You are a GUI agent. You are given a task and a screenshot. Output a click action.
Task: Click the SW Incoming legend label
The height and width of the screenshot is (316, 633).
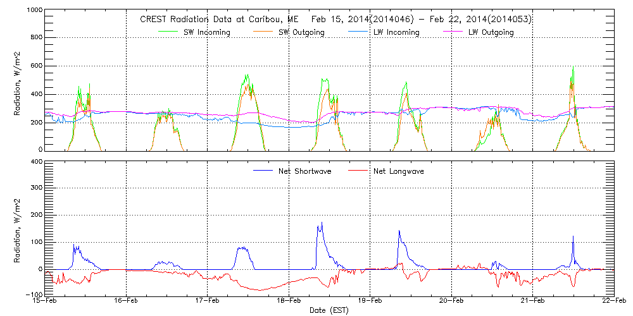pos(207,32)
